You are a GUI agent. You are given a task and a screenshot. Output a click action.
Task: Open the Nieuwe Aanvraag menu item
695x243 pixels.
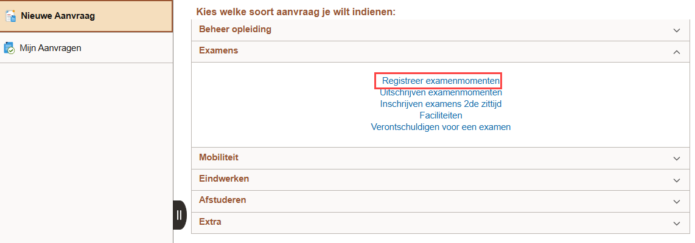[58, 16]
